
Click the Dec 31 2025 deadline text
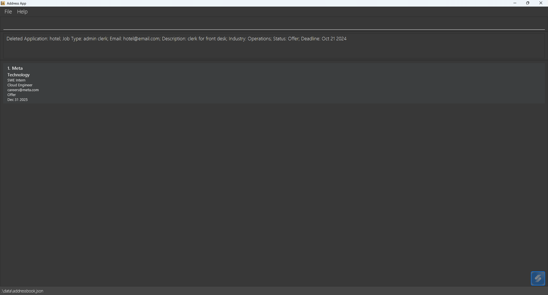[17, 99]
